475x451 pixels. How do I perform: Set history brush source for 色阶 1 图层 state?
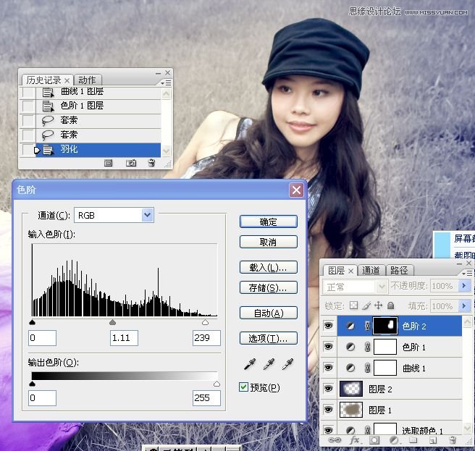coord(28,106)
